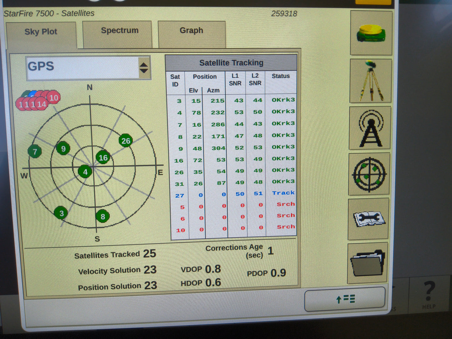
Task: Open the survey tripod base station page
Action: click(371, 81)
